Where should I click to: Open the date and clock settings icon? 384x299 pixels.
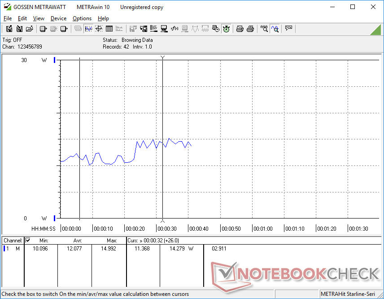click(x=216, y=29)
